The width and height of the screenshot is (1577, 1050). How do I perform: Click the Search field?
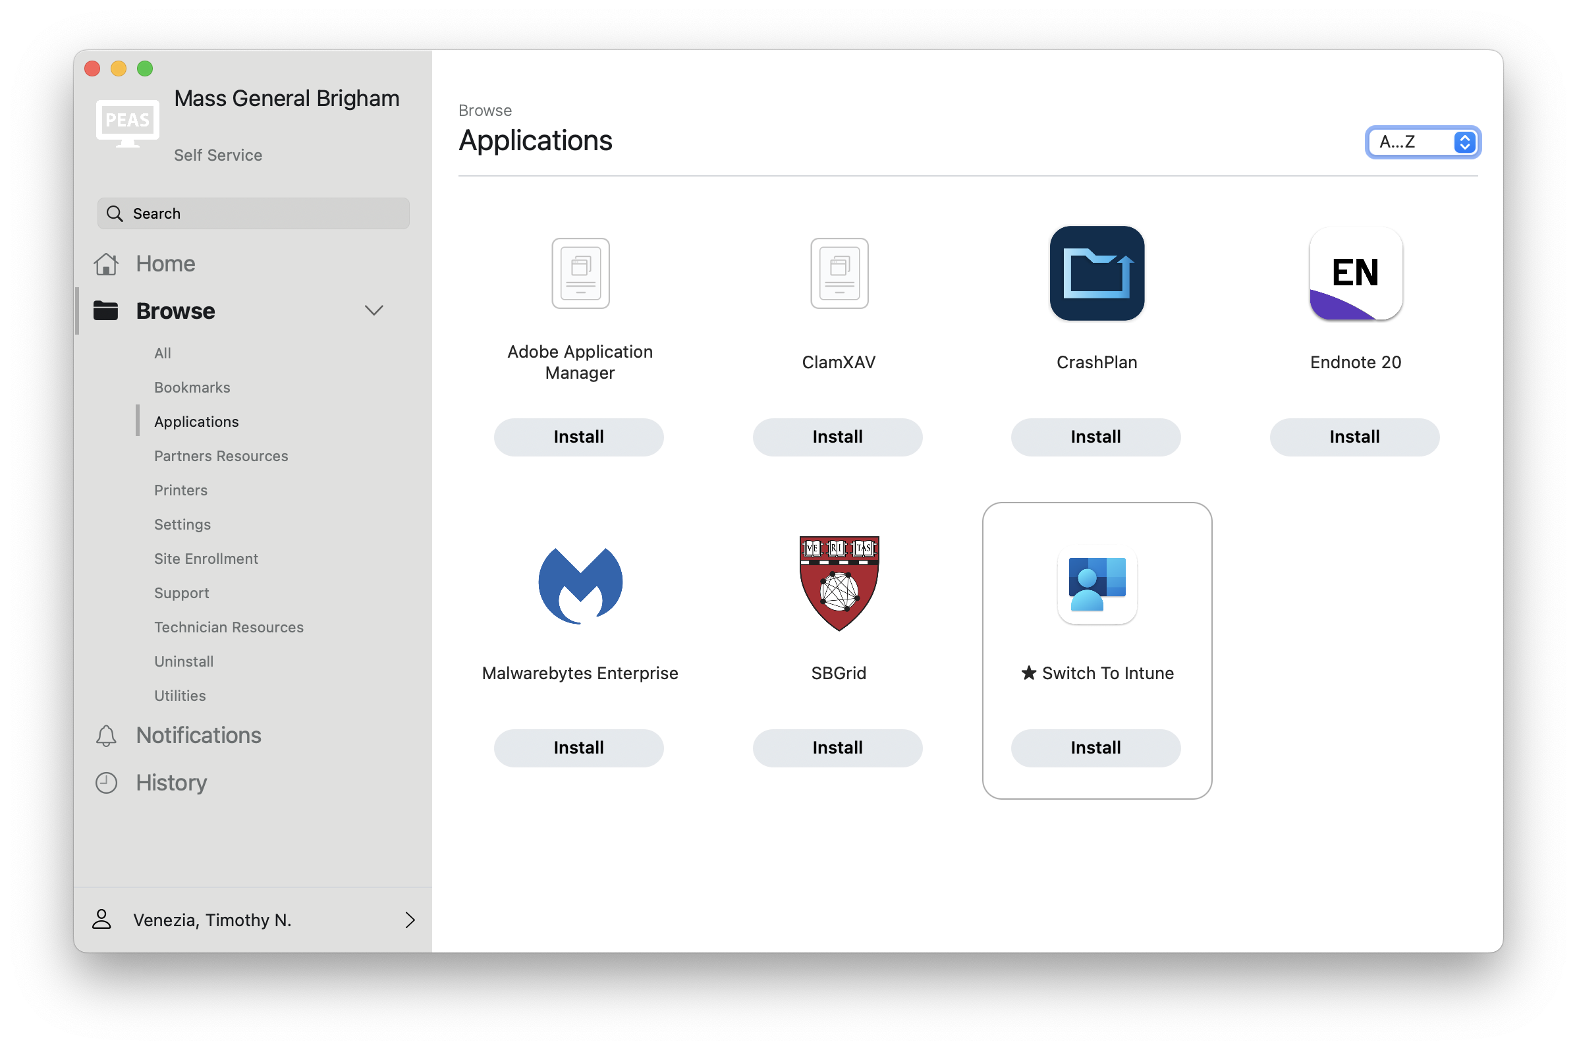point(253,213)
